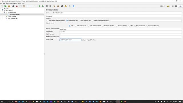This screenshot has height=103, width=183.
Task: Click the remote engines globe icon in toolbar
Action: coord(176,6)
